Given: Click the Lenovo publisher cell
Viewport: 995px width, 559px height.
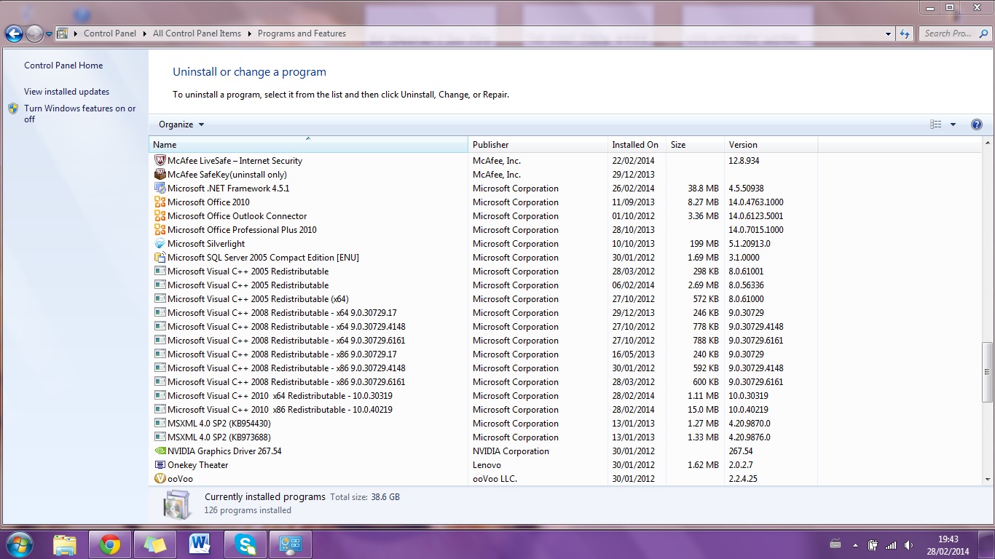Looking at the screenshot, I should (487, 465).
